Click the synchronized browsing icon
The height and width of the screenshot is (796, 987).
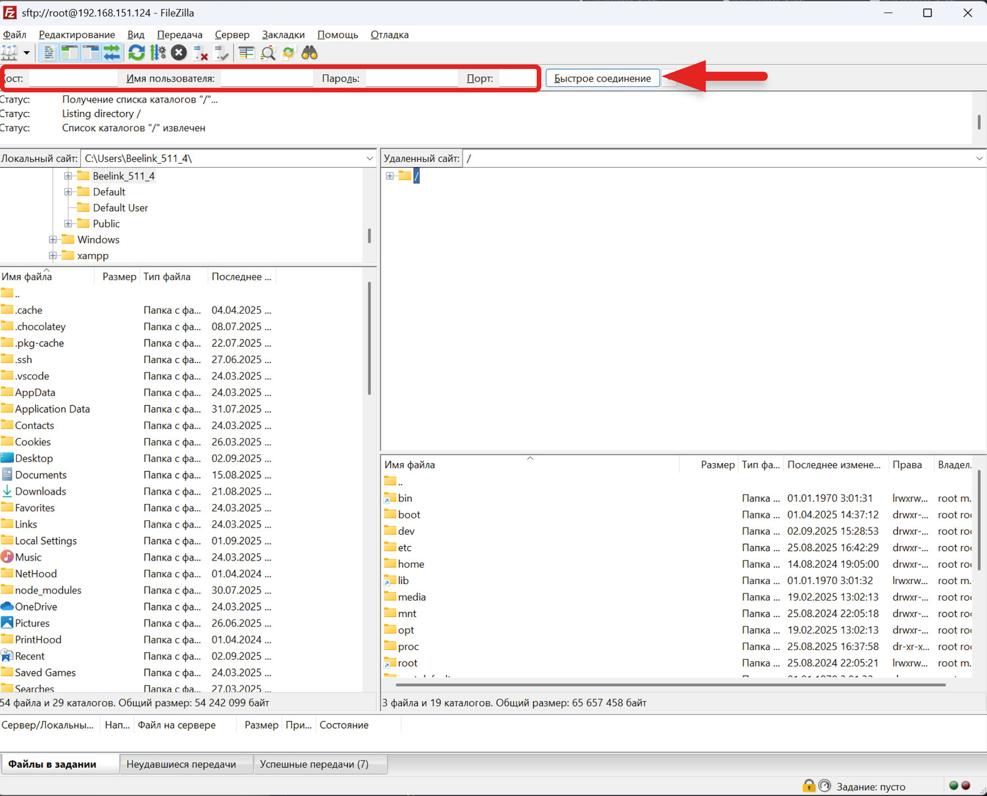288,53
